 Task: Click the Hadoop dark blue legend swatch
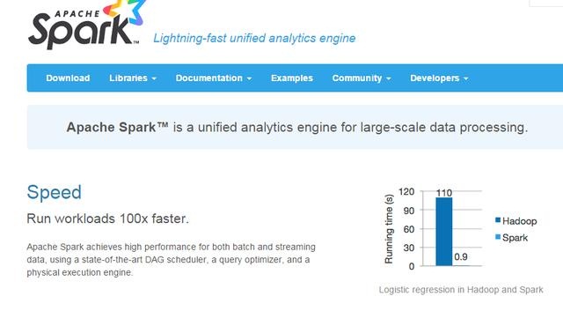click(498, 220)
